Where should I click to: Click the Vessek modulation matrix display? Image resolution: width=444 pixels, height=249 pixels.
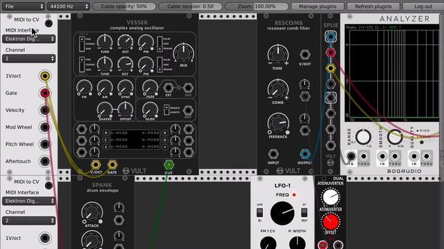click(135, 140)
